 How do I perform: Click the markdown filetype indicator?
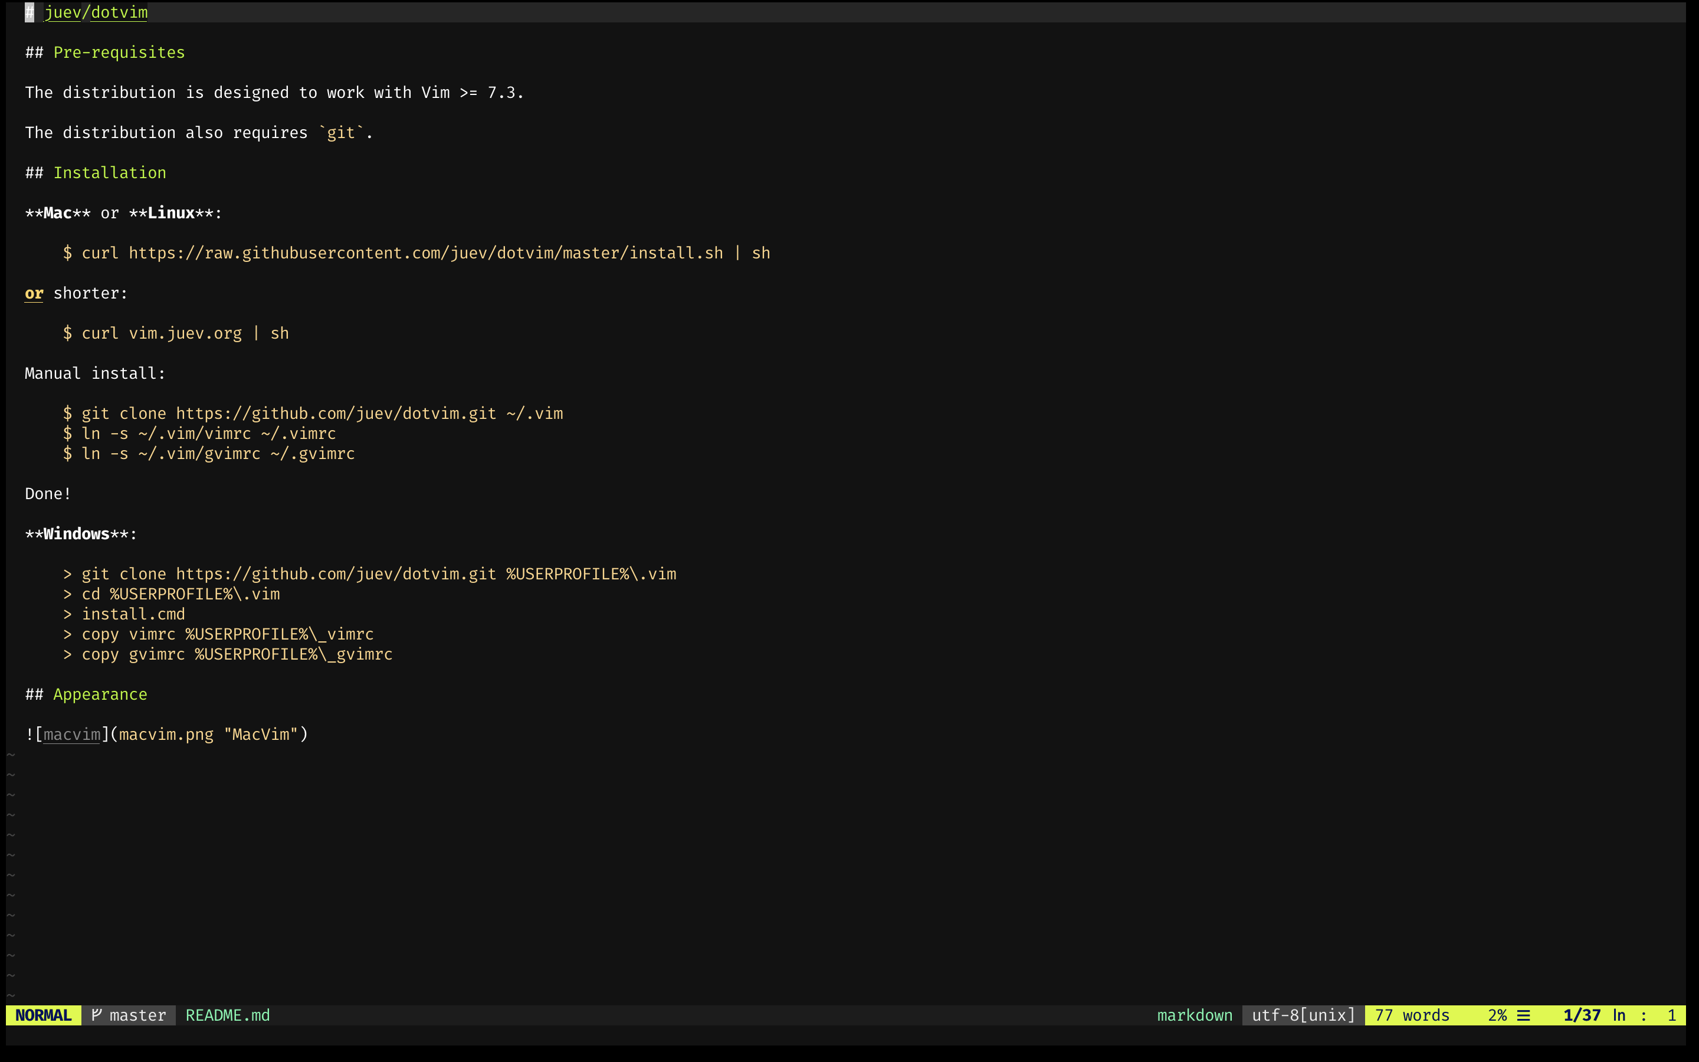1194,1015
